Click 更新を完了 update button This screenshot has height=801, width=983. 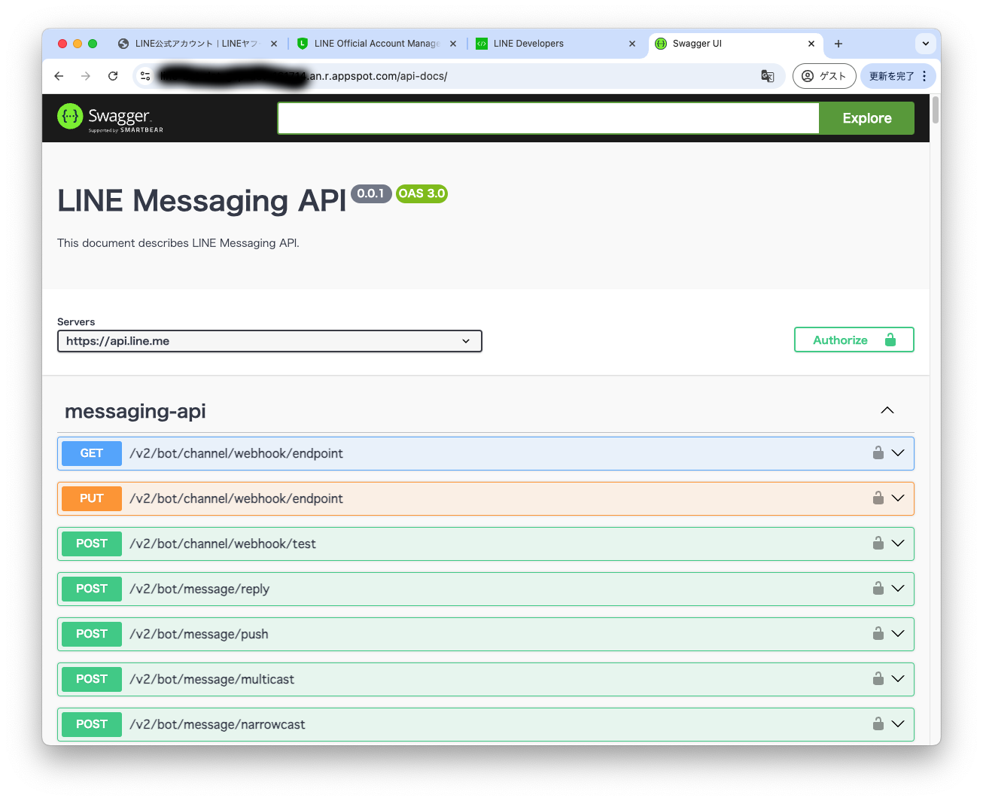(891, 76)
